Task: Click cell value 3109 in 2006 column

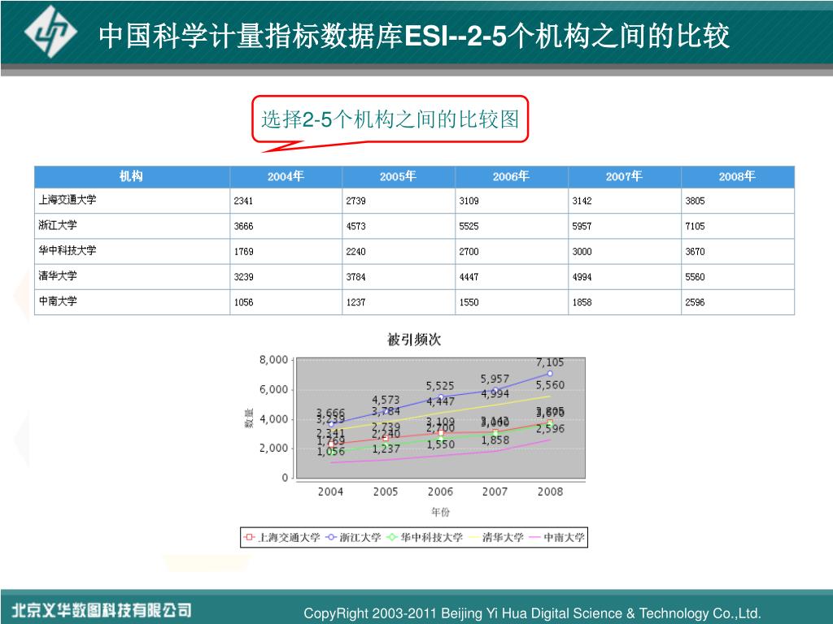Action: 469,201
